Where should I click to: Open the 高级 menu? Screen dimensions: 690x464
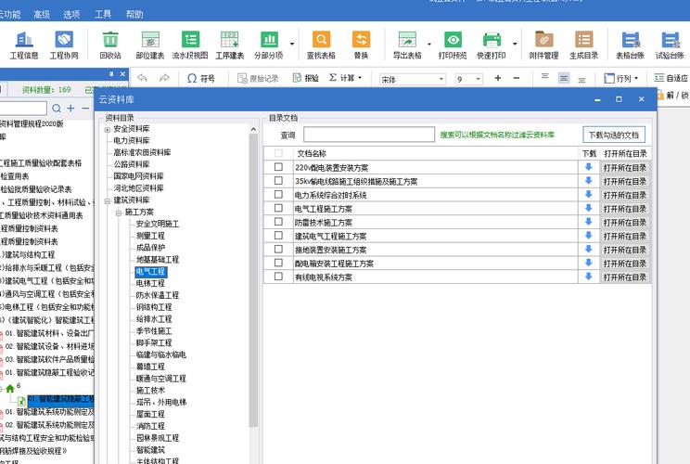pyautogui.click(x=42, y=15)
